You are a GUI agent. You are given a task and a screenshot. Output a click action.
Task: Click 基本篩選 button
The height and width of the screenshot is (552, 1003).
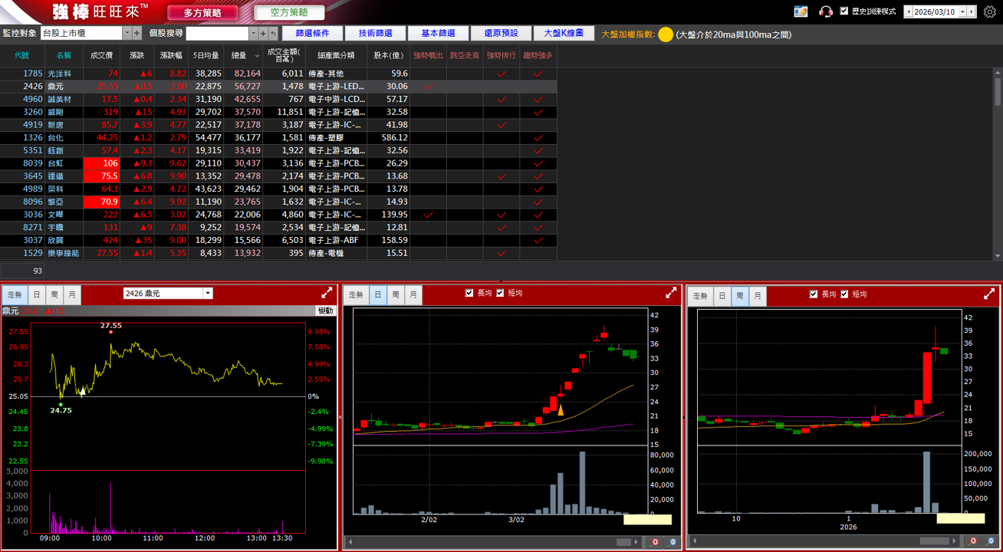[x=438, y=34]
